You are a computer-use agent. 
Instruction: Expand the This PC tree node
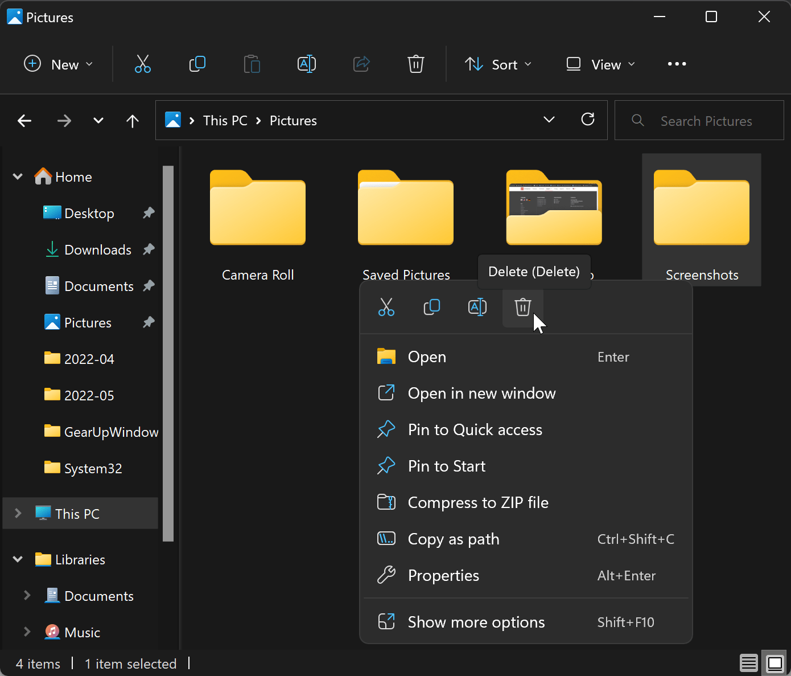click(x=18, y=513)
